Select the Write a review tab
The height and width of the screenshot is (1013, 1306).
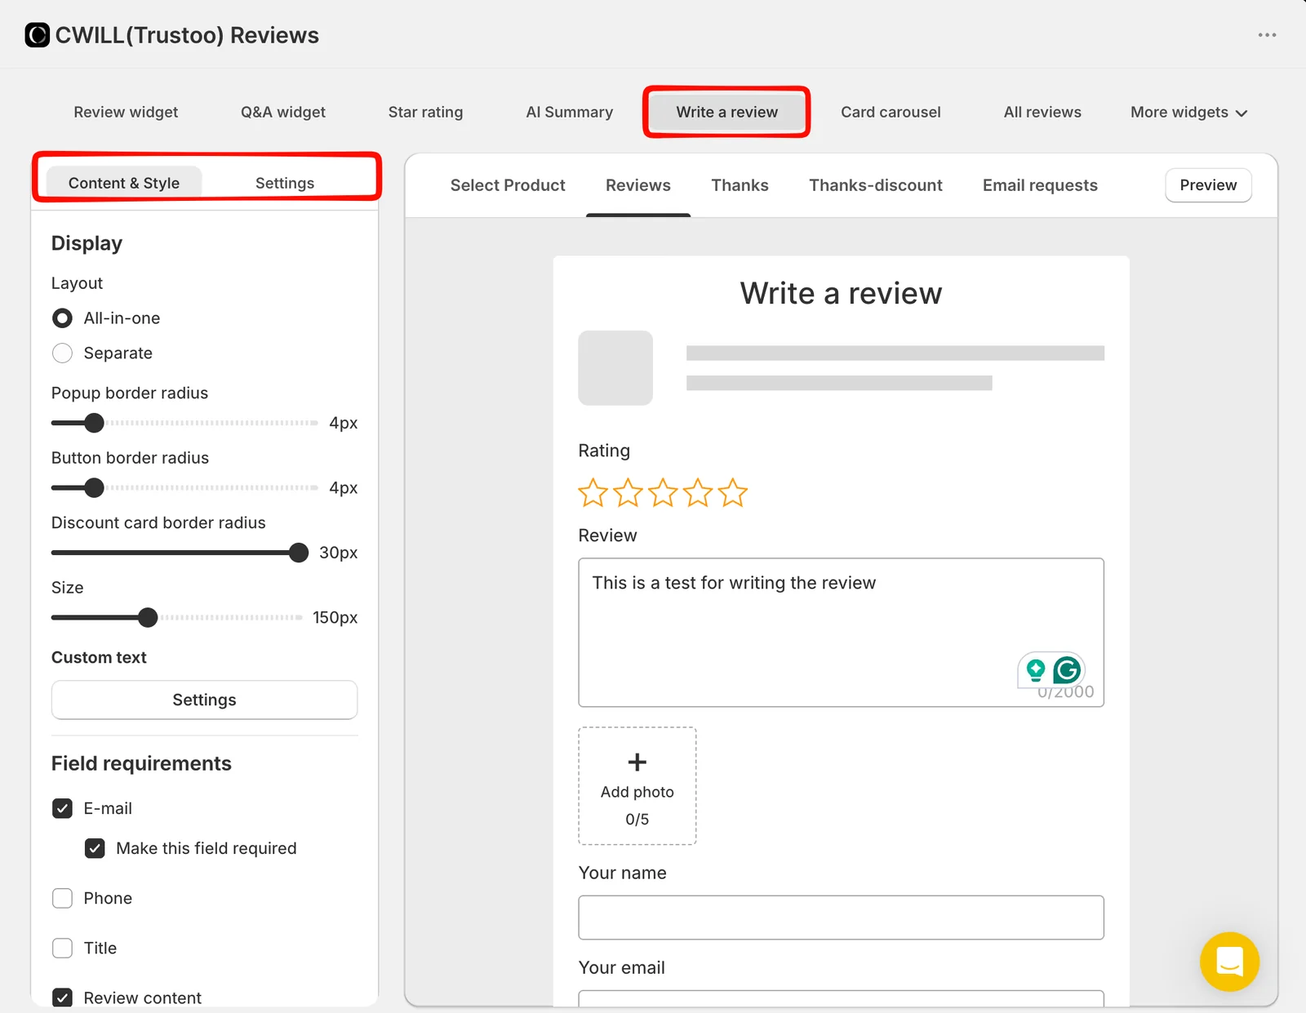tap(726, 113)
